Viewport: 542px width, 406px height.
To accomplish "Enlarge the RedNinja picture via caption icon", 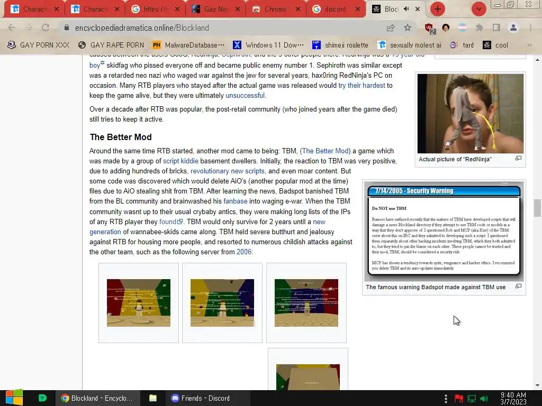I will tap(518, 158).
